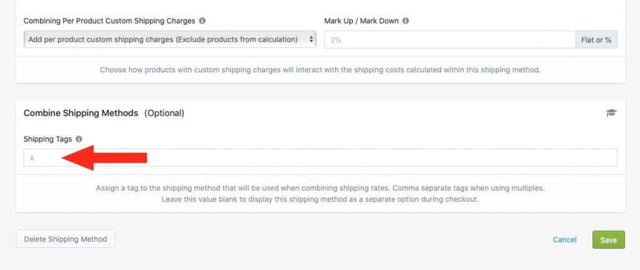The height and width of the screenshot is (270, 640).
Task: Click info icon next to Mark Up / Mark Down
Action: click(x=405, y=21)
